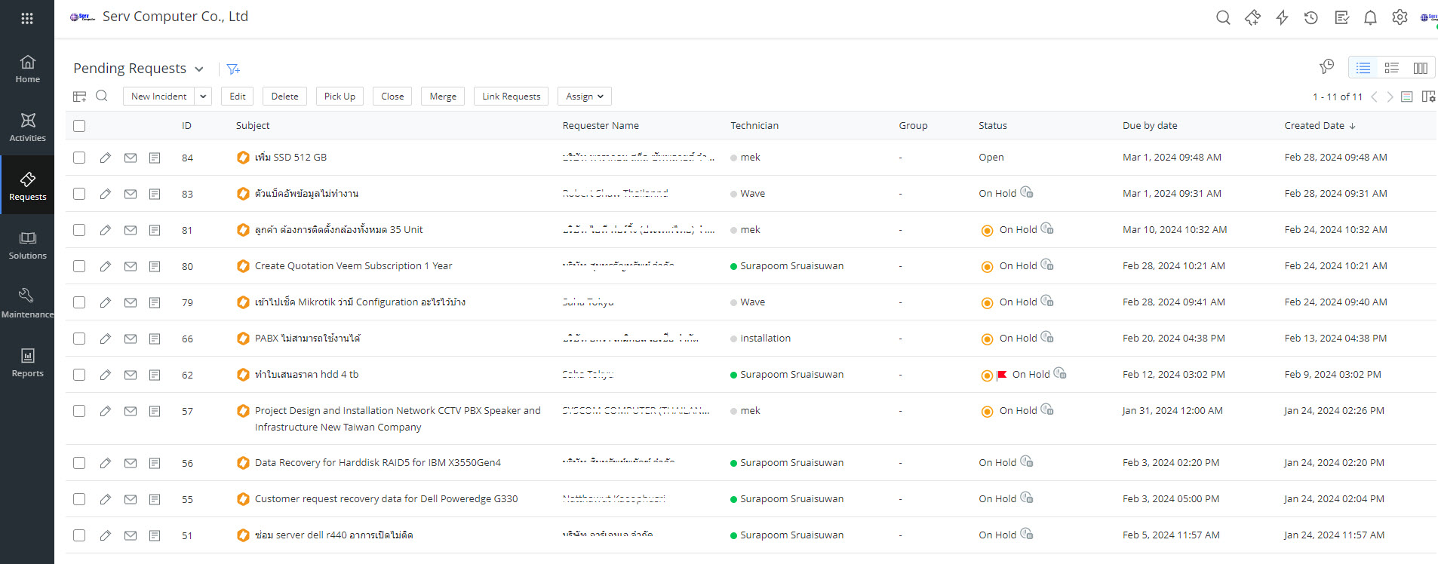Click the edit pencil for request 84

pos(106,158)
